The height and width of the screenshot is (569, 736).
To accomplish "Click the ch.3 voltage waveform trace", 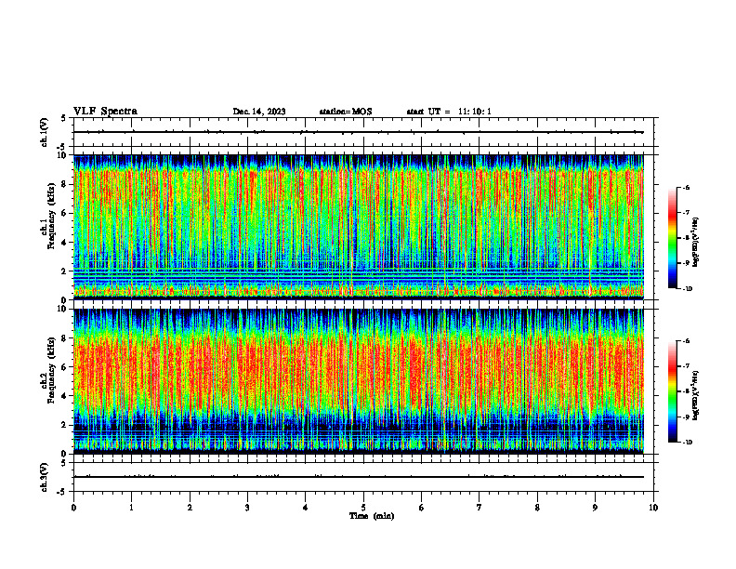I will (x=359, y=477).
